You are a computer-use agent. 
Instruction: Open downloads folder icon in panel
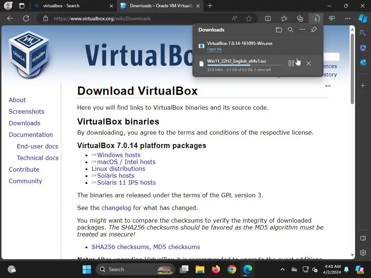click(x=279, y=30)
